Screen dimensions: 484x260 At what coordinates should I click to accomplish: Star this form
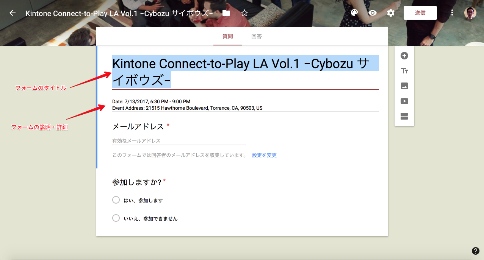[x=244, y=13]
